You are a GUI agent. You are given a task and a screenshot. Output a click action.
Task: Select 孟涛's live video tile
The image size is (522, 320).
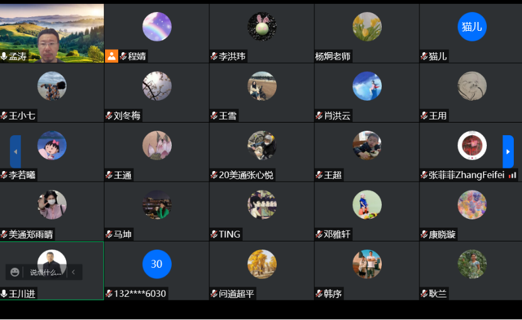[x=52, y=33]
